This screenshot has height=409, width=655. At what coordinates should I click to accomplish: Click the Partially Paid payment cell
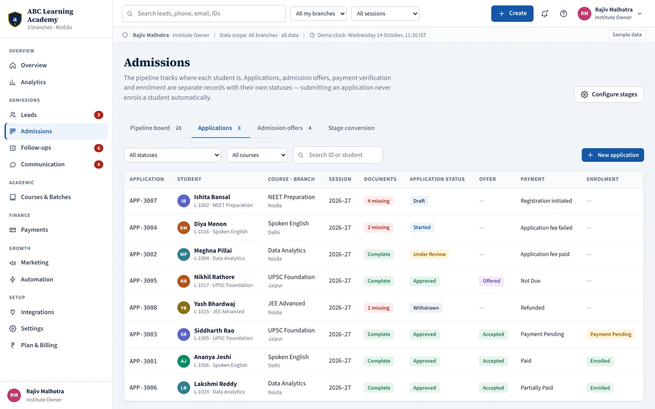click(x=537, y=388)
